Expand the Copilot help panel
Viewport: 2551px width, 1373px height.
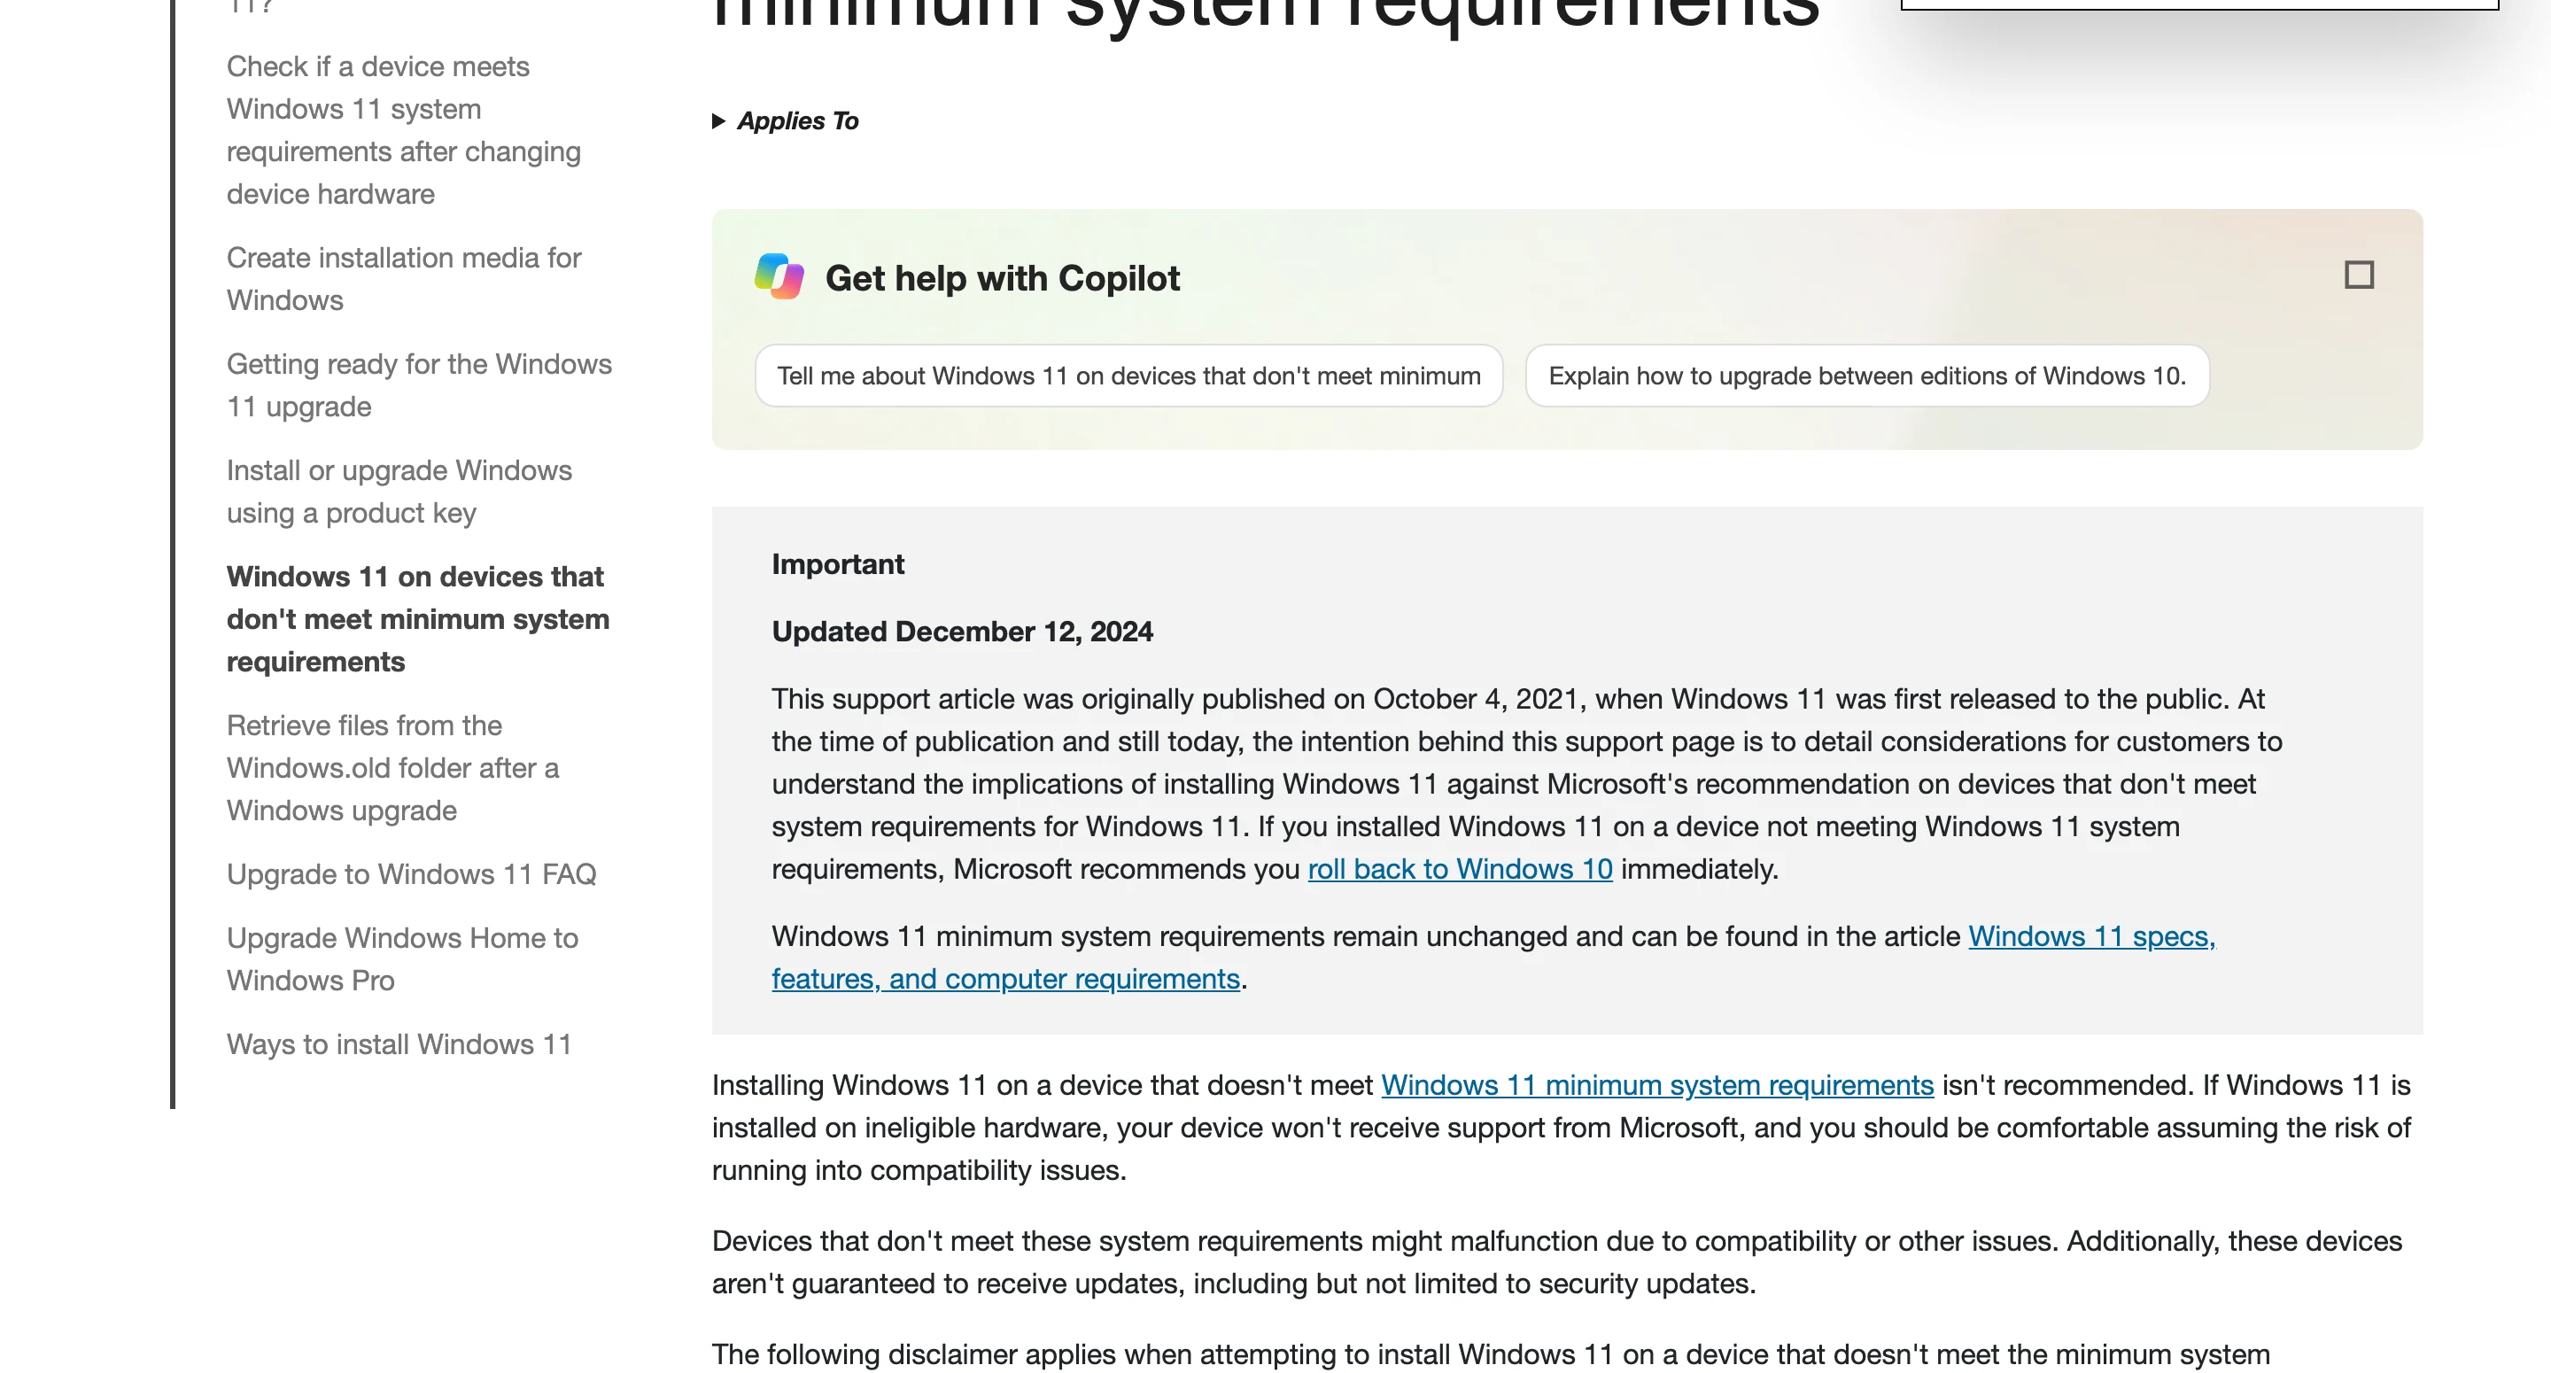[x=2359, y=275]
